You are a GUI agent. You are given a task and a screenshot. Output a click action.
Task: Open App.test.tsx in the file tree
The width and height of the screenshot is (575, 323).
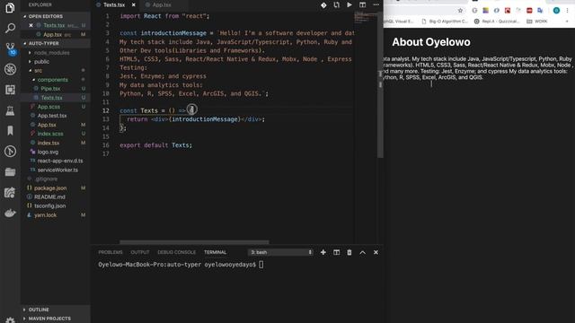[x=52, y=116]
